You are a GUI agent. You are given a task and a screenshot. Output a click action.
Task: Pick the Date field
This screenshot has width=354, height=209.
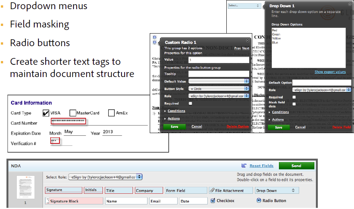(194, 201)
